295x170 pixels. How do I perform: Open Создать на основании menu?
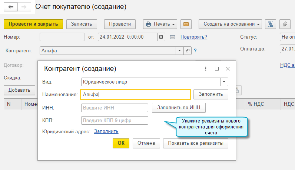pyautogui.click(x=230, y=24)
